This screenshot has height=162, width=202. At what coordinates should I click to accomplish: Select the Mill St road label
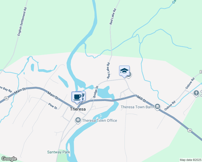tap(142, 99)
